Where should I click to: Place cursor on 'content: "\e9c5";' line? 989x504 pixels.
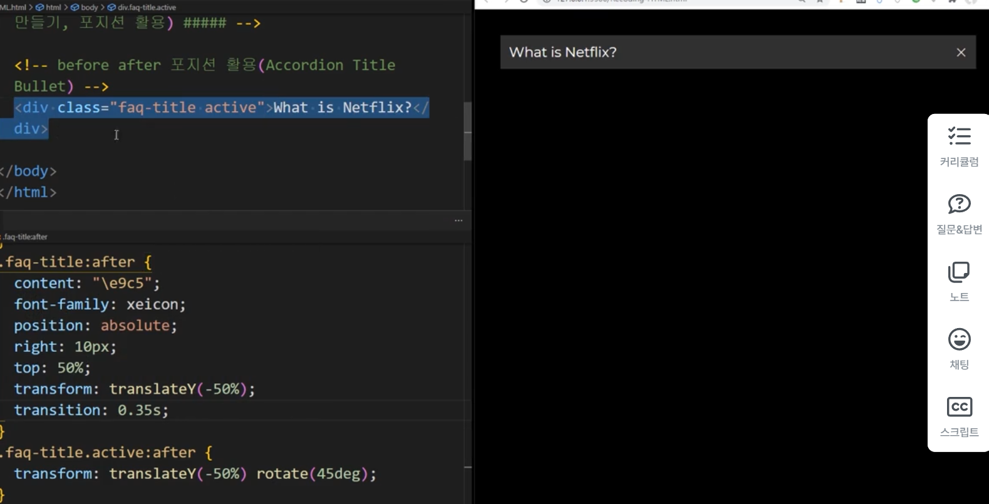click(87, 283)
